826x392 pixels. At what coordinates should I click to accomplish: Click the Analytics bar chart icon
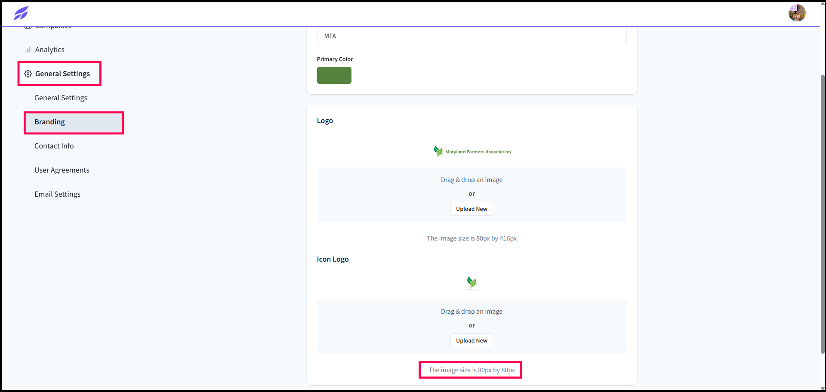pos(28,50)
